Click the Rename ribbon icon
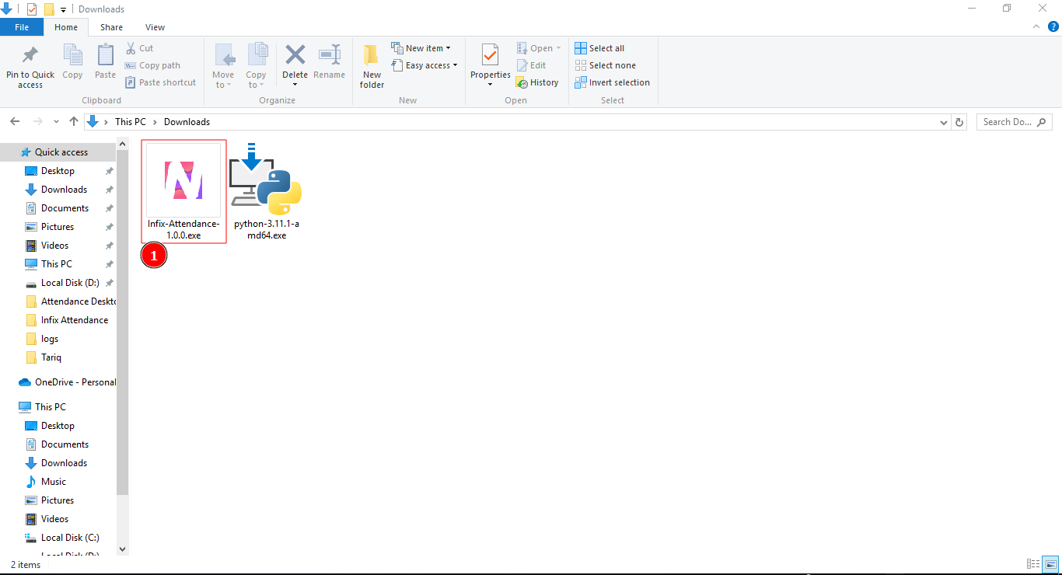This screenshot has width=1062, height=575. tap(330, 54)
